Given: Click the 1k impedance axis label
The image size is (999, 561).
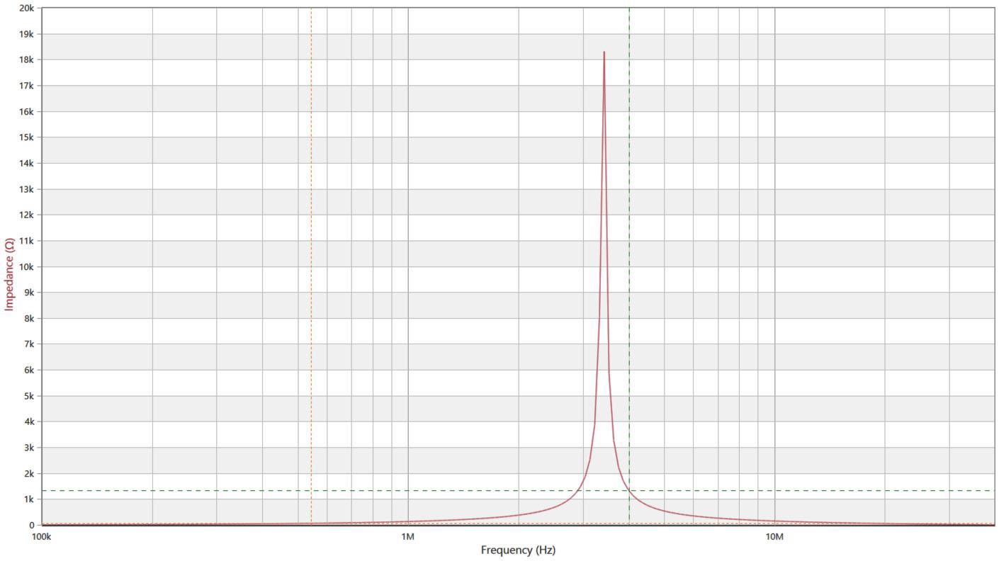Looking at the screenshot, I should pyautogui.click(x=29, y=499).
